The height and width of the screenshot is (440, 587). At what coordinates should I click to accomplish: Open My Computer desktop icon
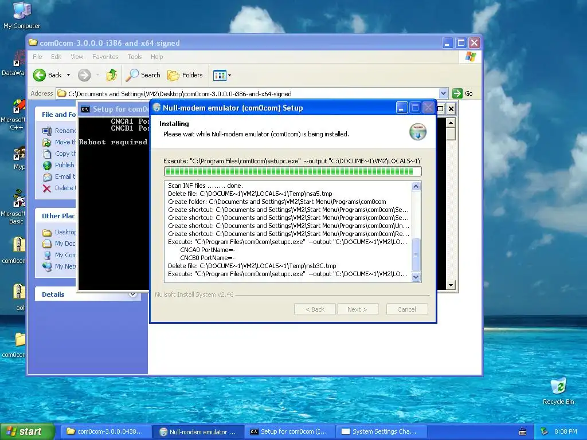pyautogui.click(x=21, y=10)
